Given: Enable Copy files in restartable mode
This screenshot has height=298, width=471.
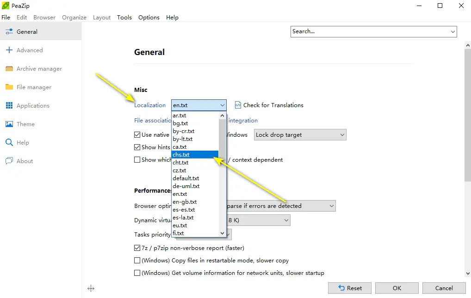Looking at the screenshot, I should point(137,261).
